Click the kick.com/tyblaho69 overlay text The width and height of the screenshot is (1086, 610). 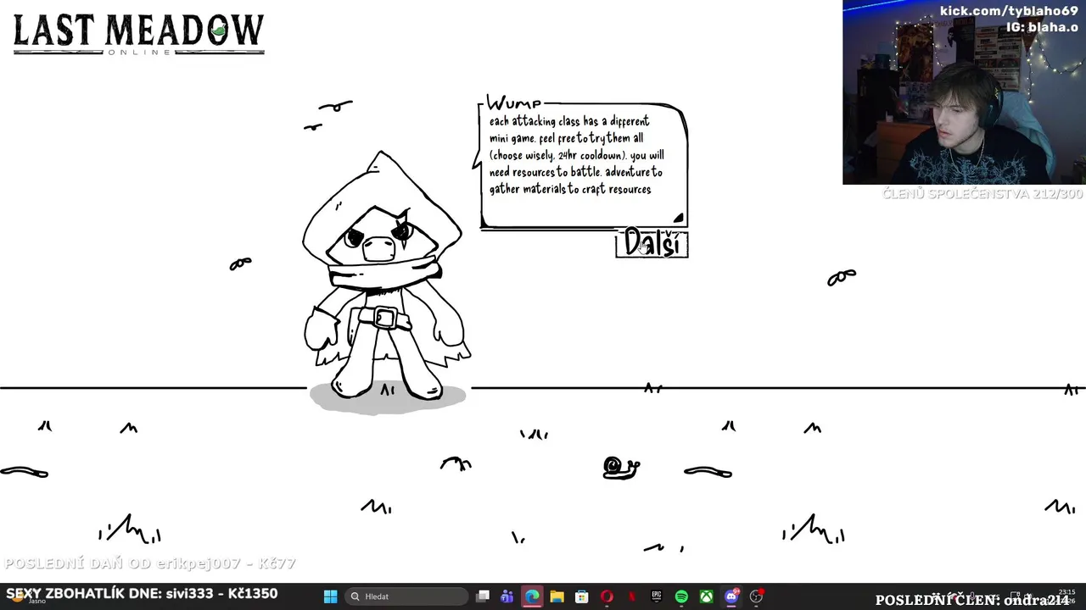1009,11
